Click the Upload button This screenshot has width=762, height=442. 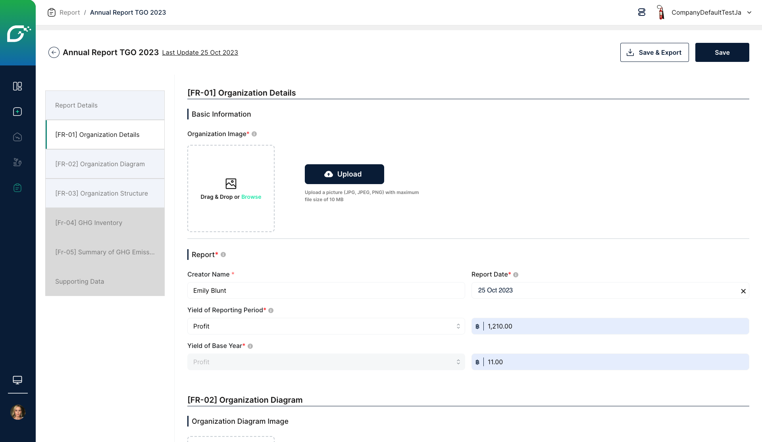(344, 174)
